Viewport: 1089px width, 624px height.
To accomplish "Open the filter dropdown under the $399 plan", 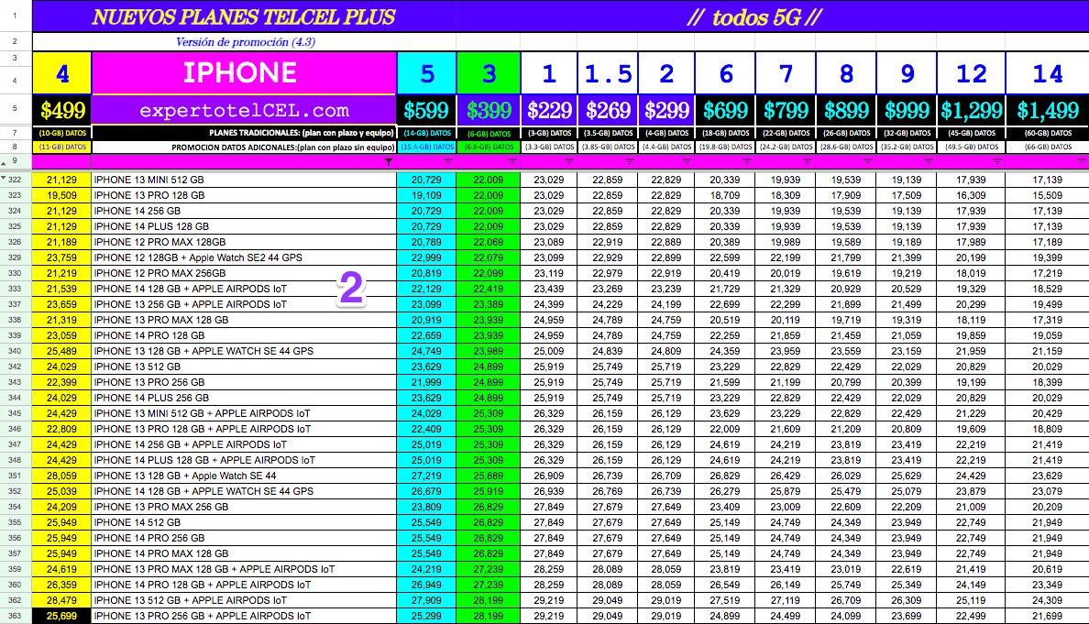I will coord(511,161).
